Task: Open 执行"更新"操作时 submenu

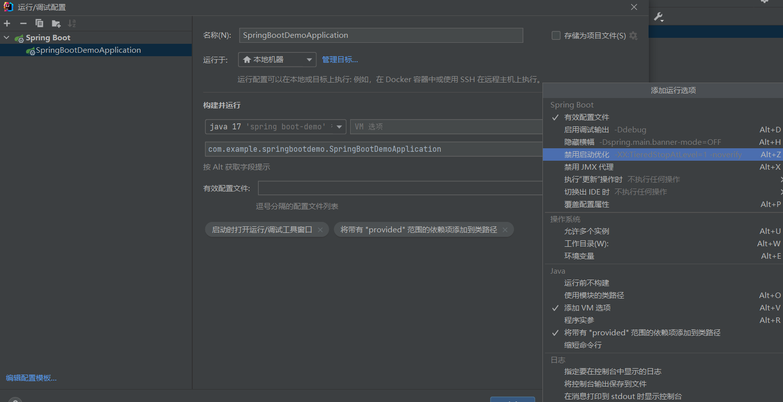Action: coord(662,180)
